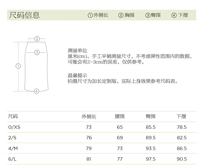Viewport: 203px width, 165px height.
Task: Click the 尺码信息 section title
Action: click(25, 15)
